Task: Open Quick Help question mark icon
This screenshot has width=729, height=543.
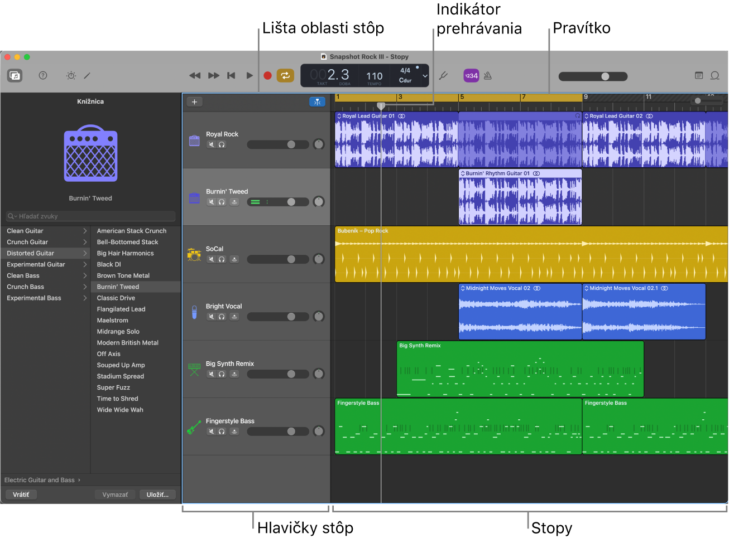Action: coord(43,76)
